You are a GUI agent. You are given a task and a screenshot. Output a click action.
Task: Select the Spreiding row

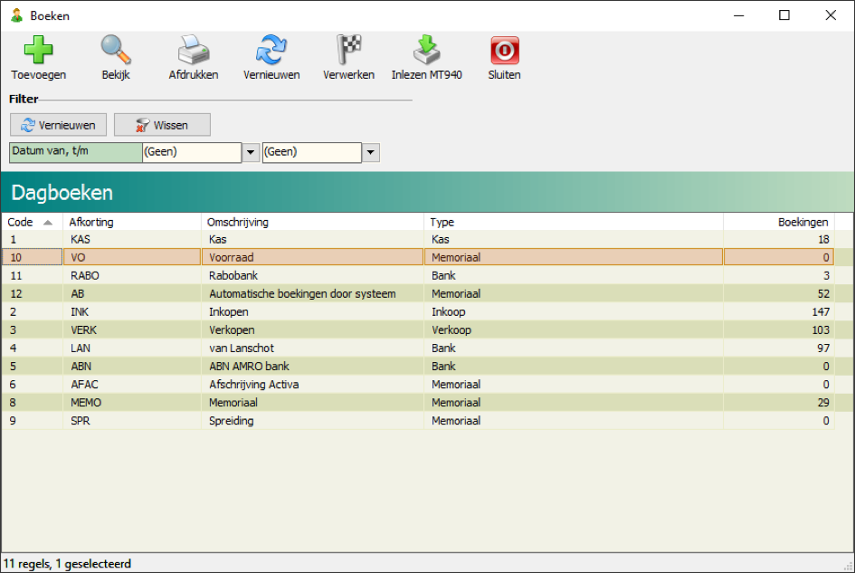pyautogui.click(x=418, y=421)
